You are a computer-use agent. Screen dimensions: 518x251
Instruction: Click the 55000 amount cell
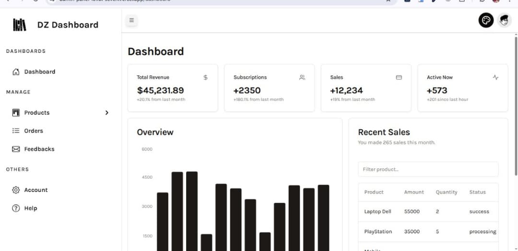[x=412, y=212]
